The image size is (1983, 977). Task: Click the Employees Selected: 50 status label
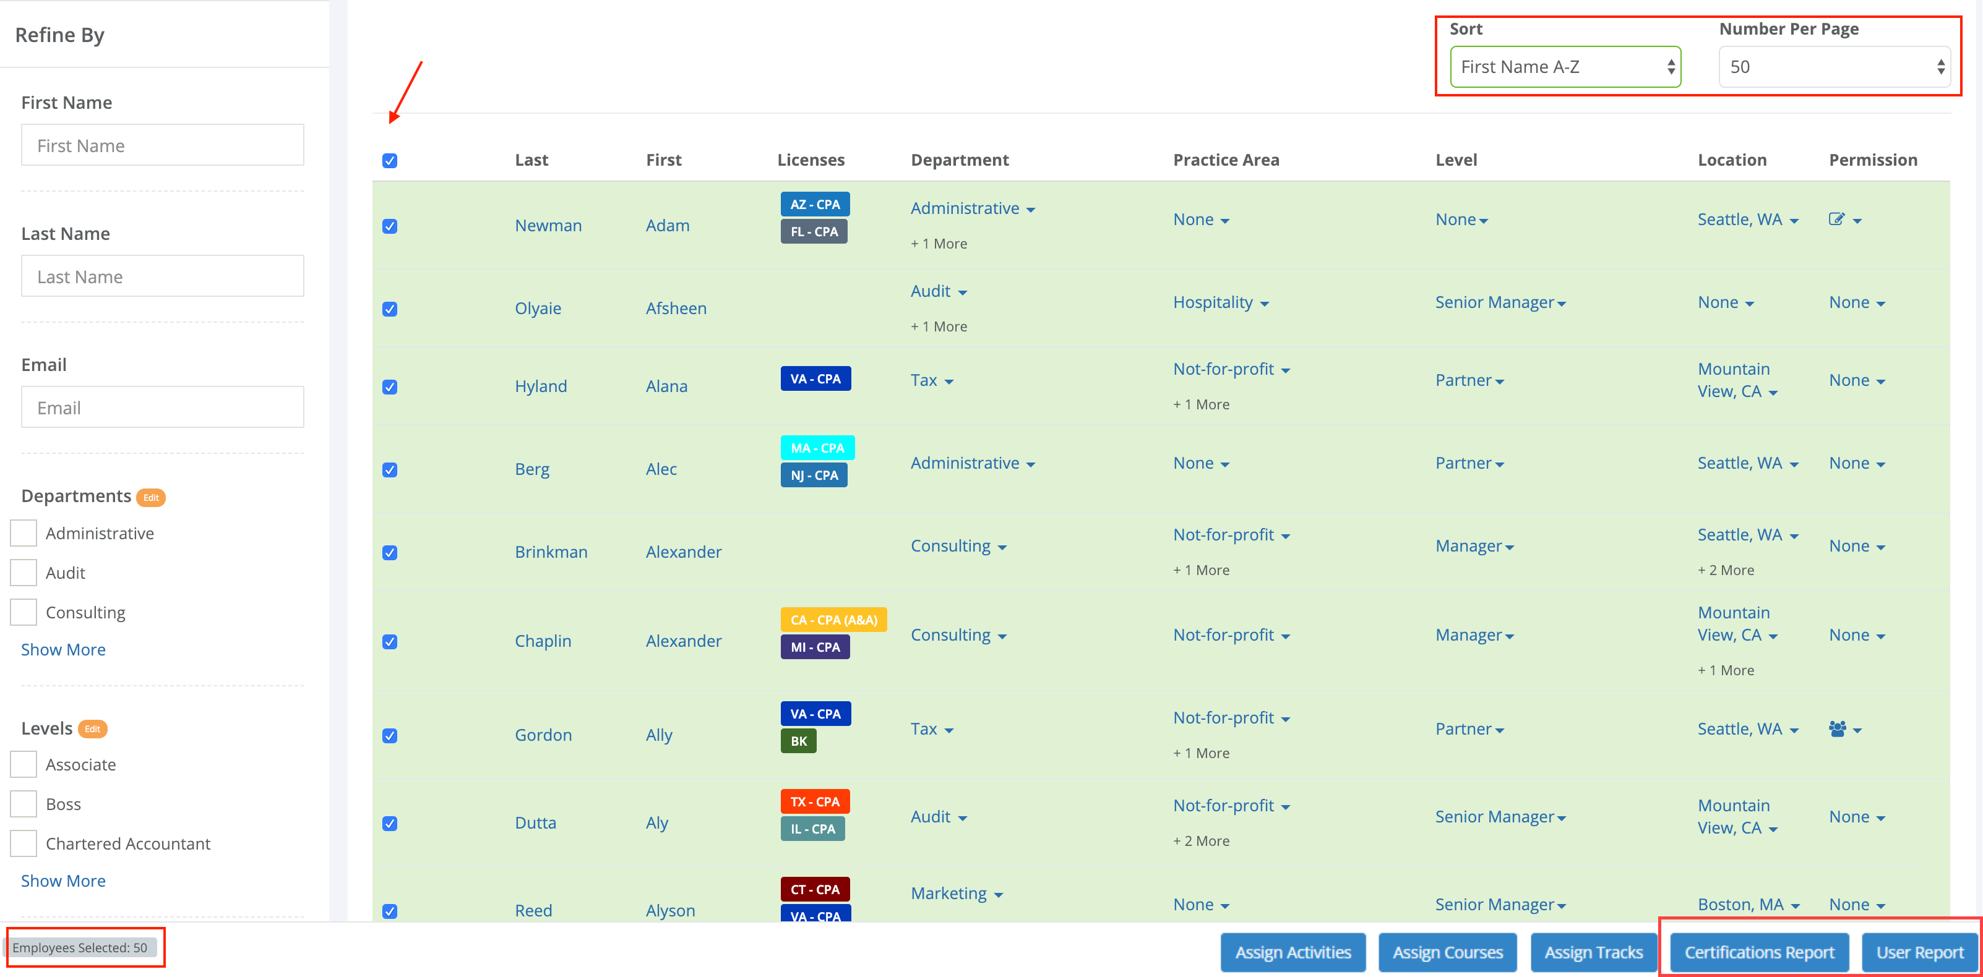pyautogui.click(x=80, y=948)
